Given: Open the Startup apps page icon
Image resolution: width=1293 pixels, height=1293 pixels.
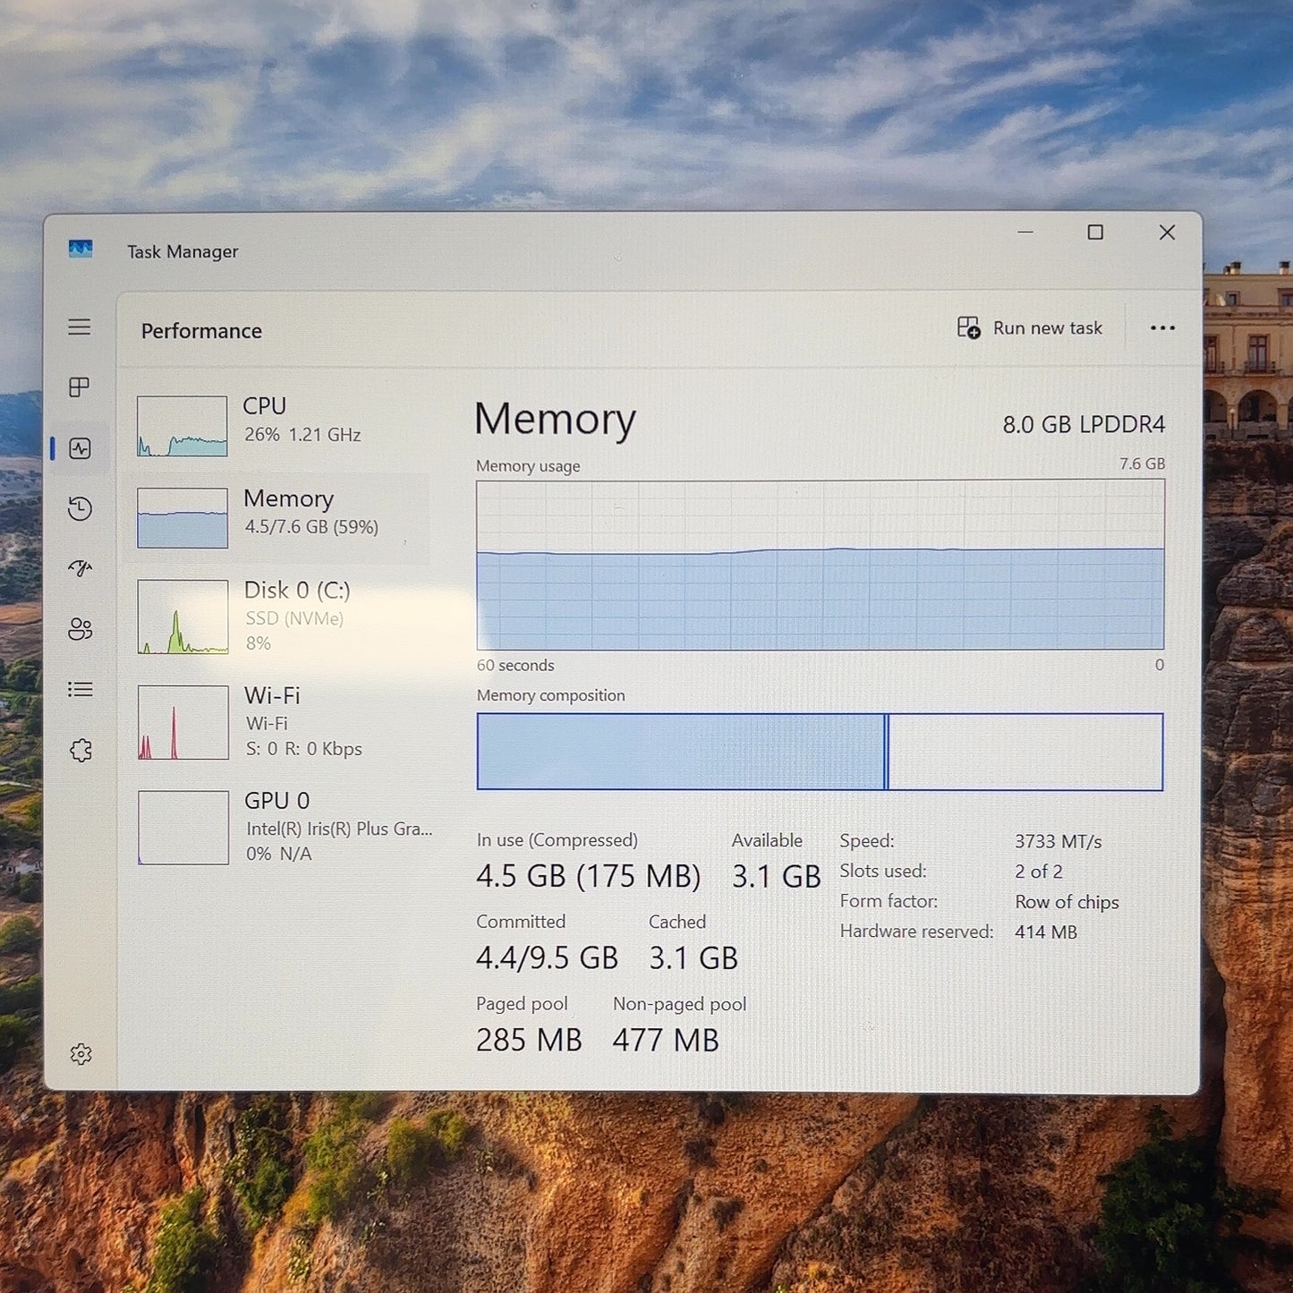Looking at the screenshot, I should click(x=80, y=568).
